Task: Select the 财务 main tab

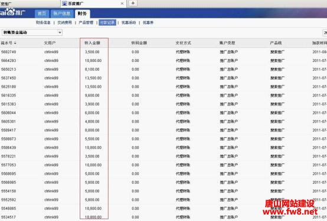Action: click(x=82, y=14)
